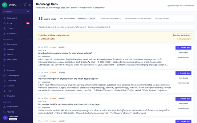Focus the sidebar Search field

click(16, 12)
